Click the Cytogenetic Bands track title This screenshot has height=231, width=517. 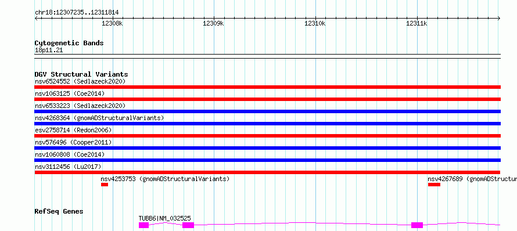69,43
